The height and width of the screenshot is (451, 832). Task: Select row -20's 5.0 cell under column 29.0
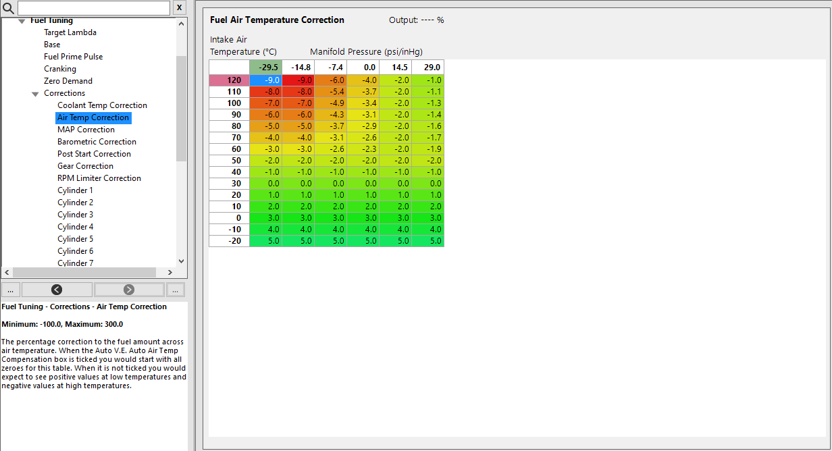click(428, 240)
